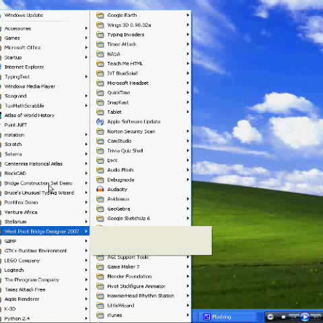
Task: Click the Teach Me HTML folder icon
Action: [x=100, y=63]
